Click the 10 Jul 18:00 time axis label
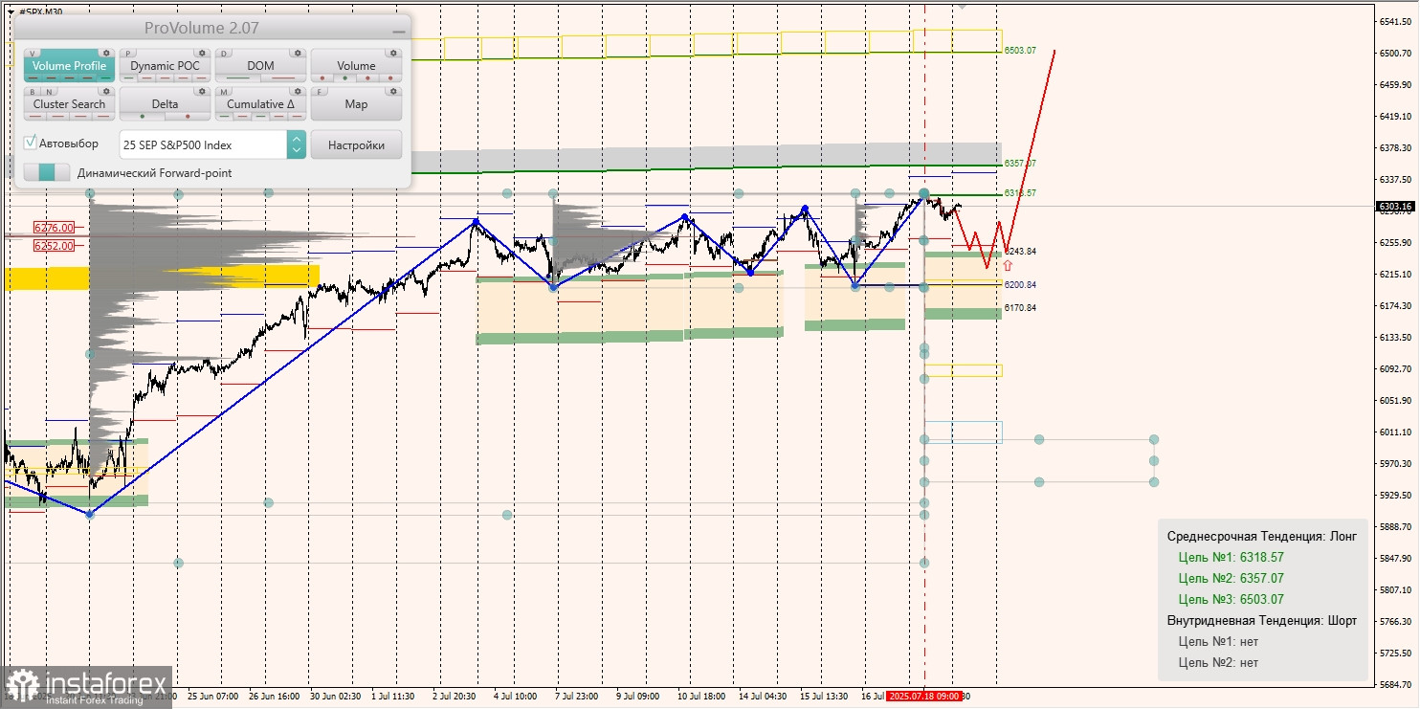This screenshot has height=709, width=1420. (701, 697)
